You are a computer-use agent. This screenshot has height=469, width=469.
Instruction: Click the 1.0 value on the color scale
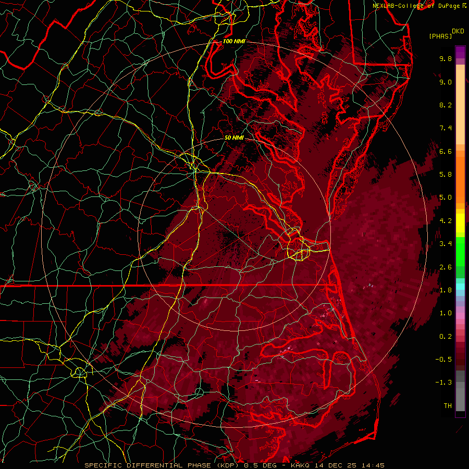coord(446,313)
